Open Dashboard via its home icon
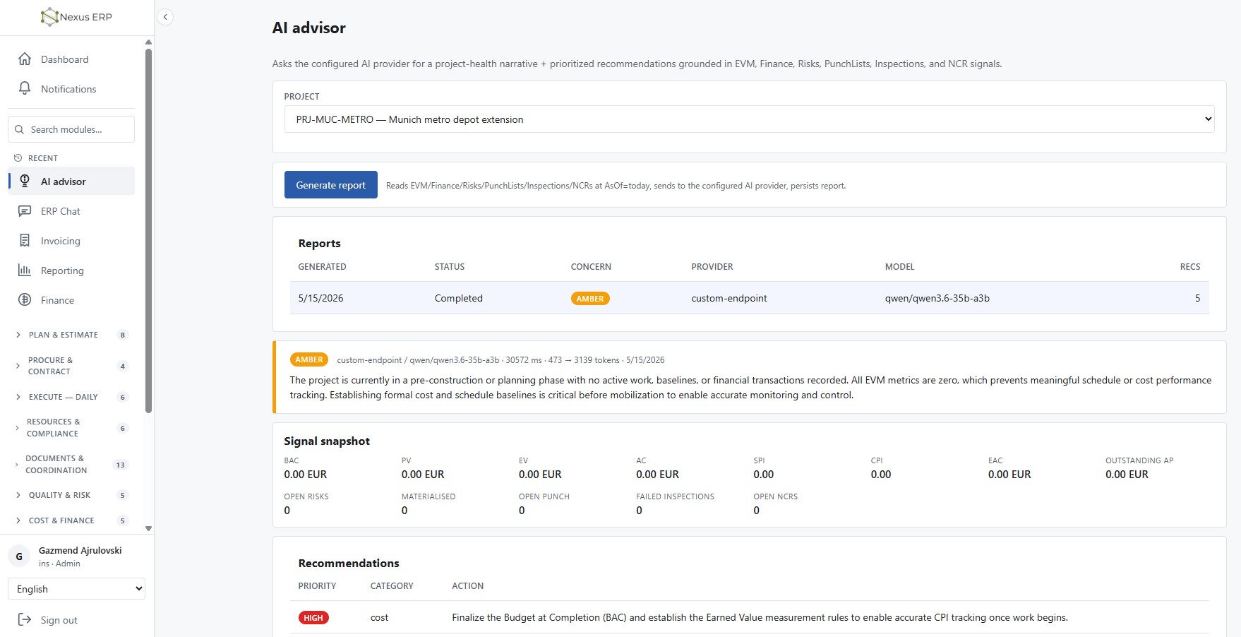1241x637 pixels. [25, 59]
